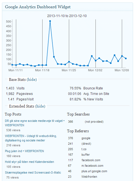
Task: Click the 'Mon 11/11' axis label
Action: [16, 70]
